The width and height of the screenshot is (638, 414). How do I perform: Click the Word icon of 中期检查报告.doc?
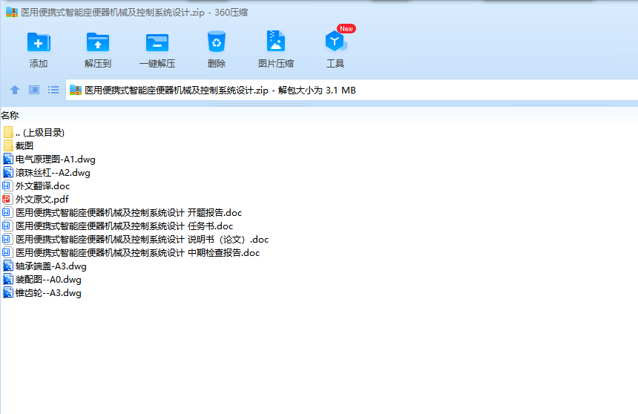point(7,253)
